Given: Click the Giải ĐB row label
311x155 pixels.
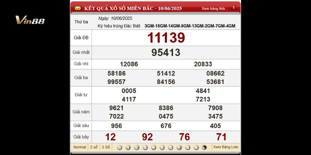Looking at the screenshot, I should coord(81,38).
